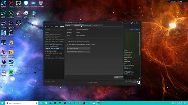Open the Action Center notification icon
Screen dimensions: 188x105
(185, 103)
